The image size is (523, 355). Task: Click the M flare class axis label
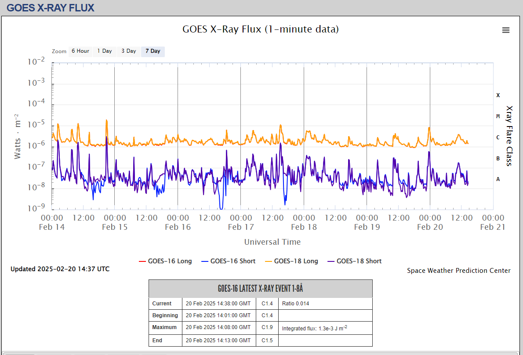pos(498,116)
